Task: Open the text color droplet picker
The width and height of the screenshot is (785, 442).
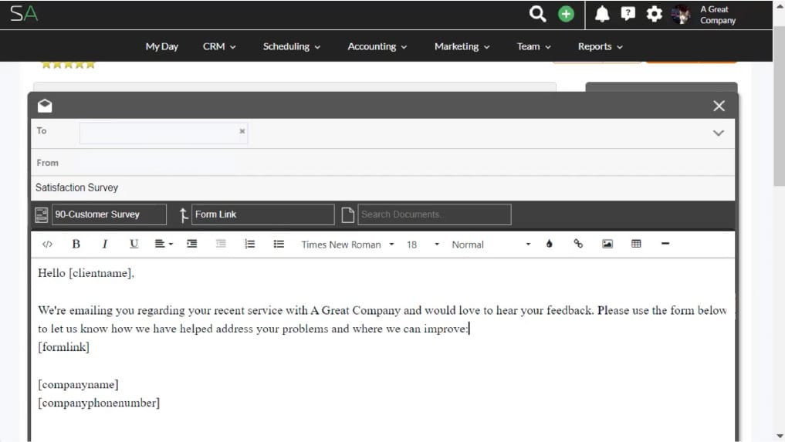Action: click(x=549, y=244)
